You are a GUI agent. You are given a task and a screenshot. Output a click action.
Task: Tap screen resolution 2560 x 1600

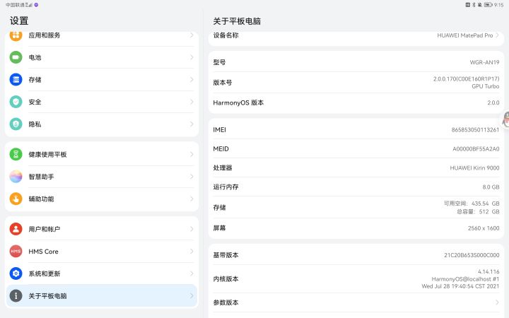pyautogui.click(x=484, y=228)
